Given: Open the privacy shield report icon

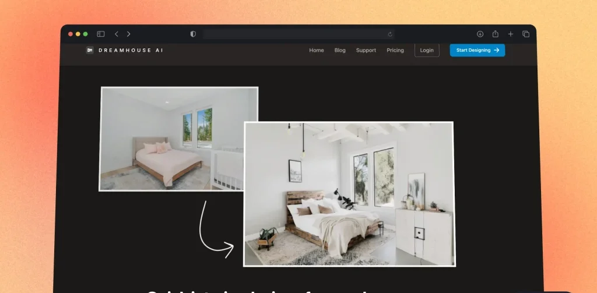Looking at the screenshot, I should pos(193,34).
